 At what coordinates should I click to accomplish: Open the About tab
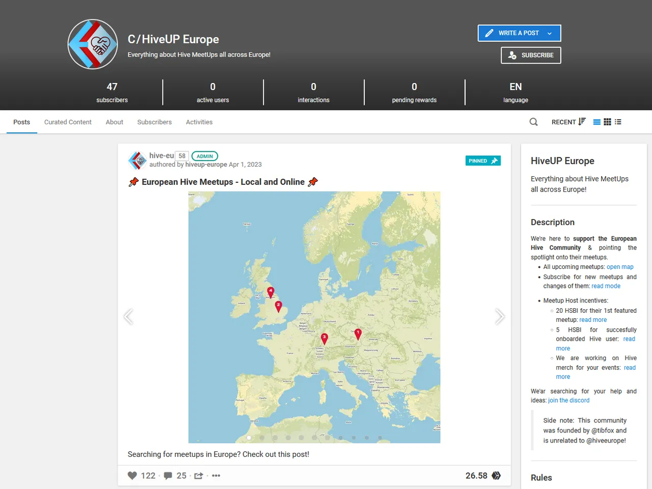click(115, 122)
